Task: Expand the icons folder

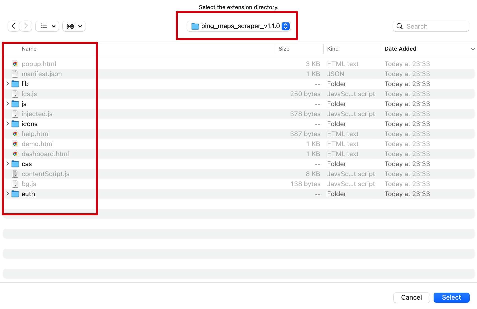Action: tap(8, 124)
